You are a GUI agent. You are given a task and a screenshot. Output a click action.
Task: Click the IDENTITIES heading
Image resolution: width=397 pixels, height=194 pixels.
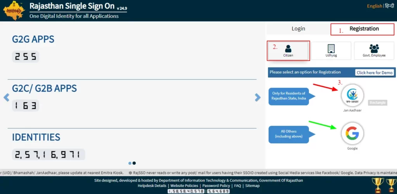point(36,137)
